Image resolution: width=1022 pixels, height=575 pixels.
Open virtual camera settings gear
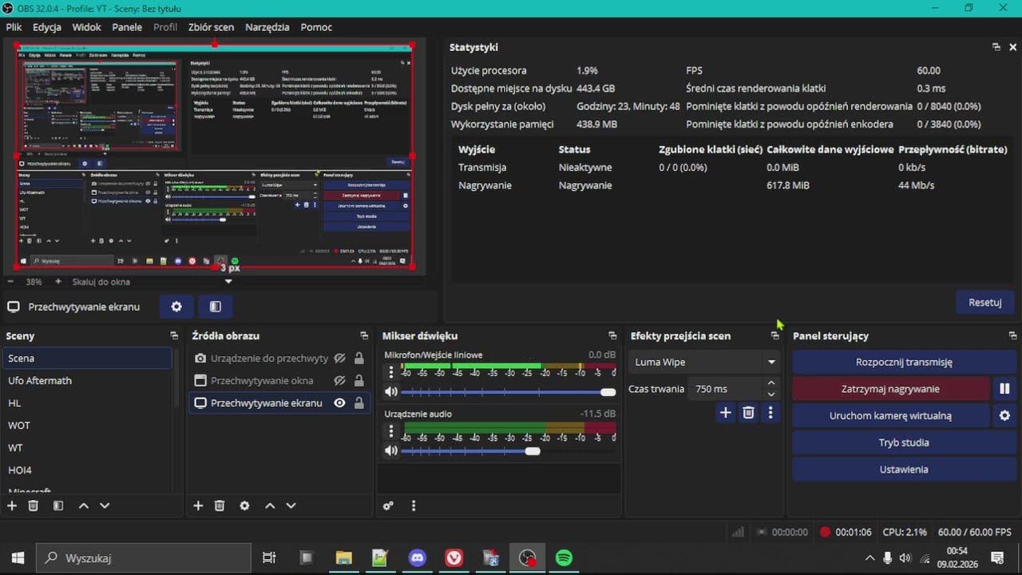pos(1004,415)
